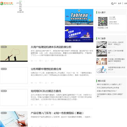This screenshot has height=127, width=127.
Task: Open article 分析师眼中理想的数据仓库
Action: click(x=46, y=69)
